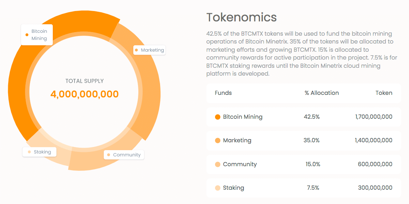Click the Community chart label
Viewport: 409px width, 204px height.
click(x=124, y=155)
